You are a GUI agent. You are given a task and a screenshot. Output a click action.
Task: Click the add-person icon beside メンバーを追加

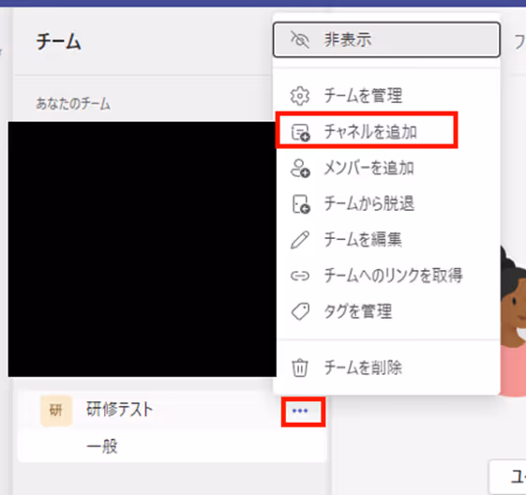click(300, 169)
